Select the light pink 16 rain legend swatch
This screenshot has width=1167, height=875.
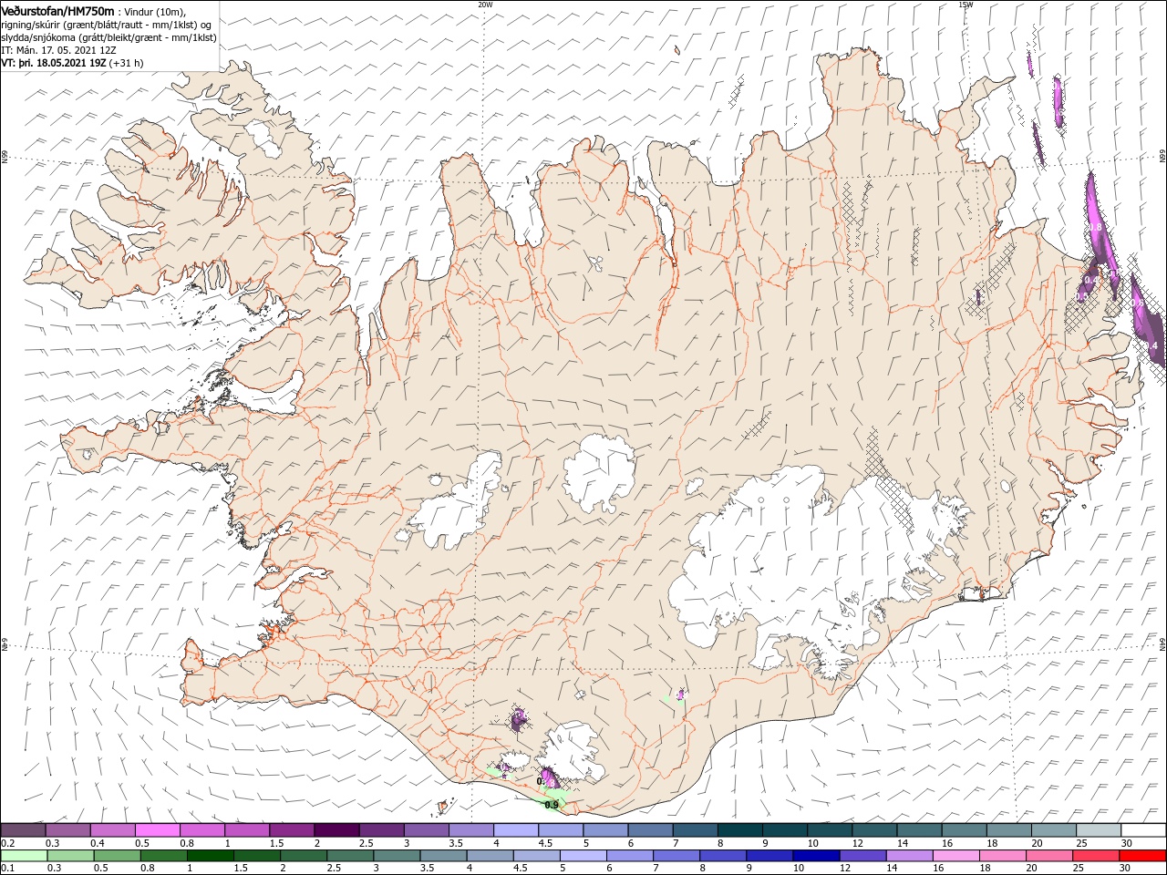click(955, 856)
